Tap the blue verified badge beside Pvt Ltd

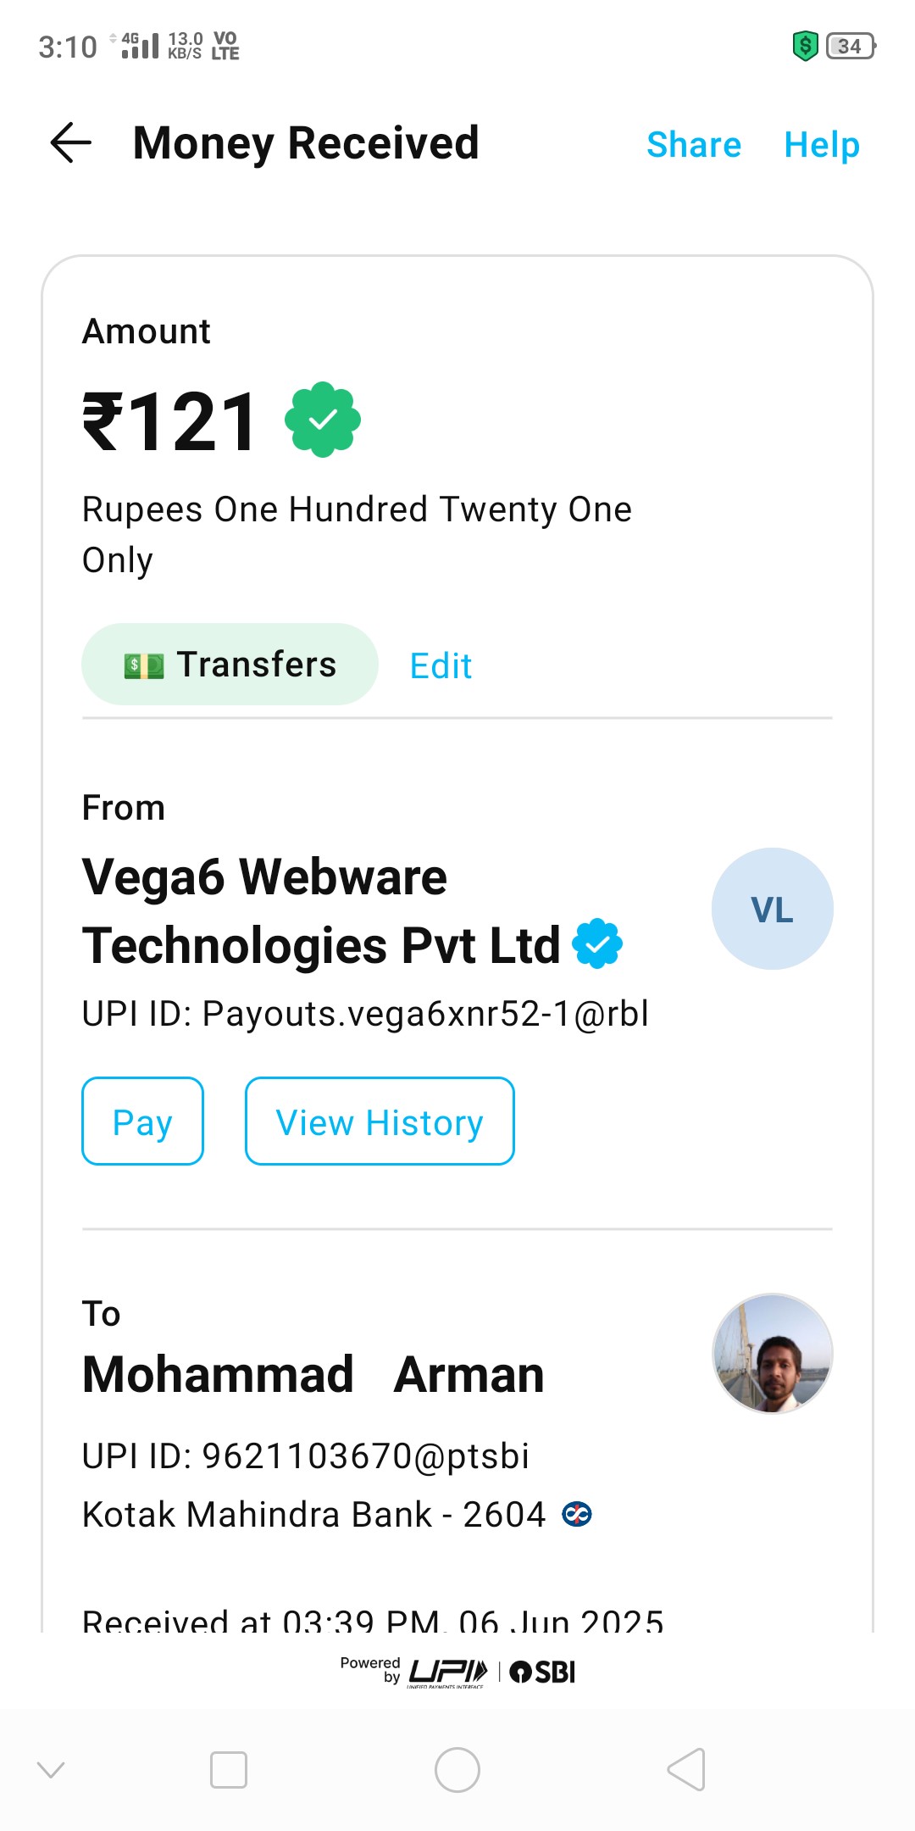pyautogui.click(x=597, y=943)
